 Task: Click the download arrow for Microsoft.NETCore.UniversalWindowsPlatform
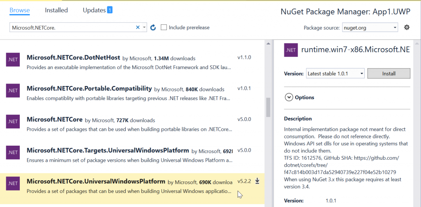pyautogui.click(x=257, y=181)
